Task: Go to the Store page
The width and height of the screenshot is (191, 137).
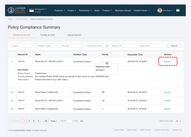Action: click(97, 10)
